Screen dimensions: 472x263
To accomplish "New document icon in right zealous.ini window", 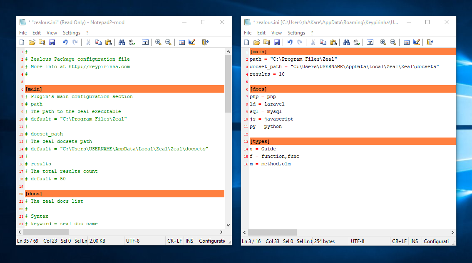I will click(x=246, y=42).
